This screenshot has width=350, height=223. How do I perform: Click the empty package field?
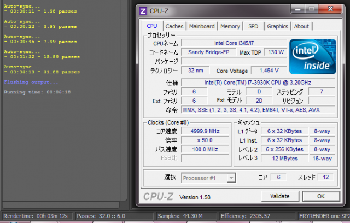pyautogui.click(x=234, y=61)
